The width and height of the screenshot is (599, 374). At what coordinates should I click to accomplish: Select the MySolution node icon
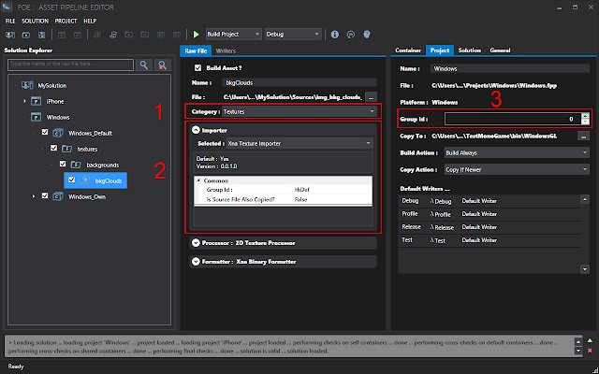point(25,85)
